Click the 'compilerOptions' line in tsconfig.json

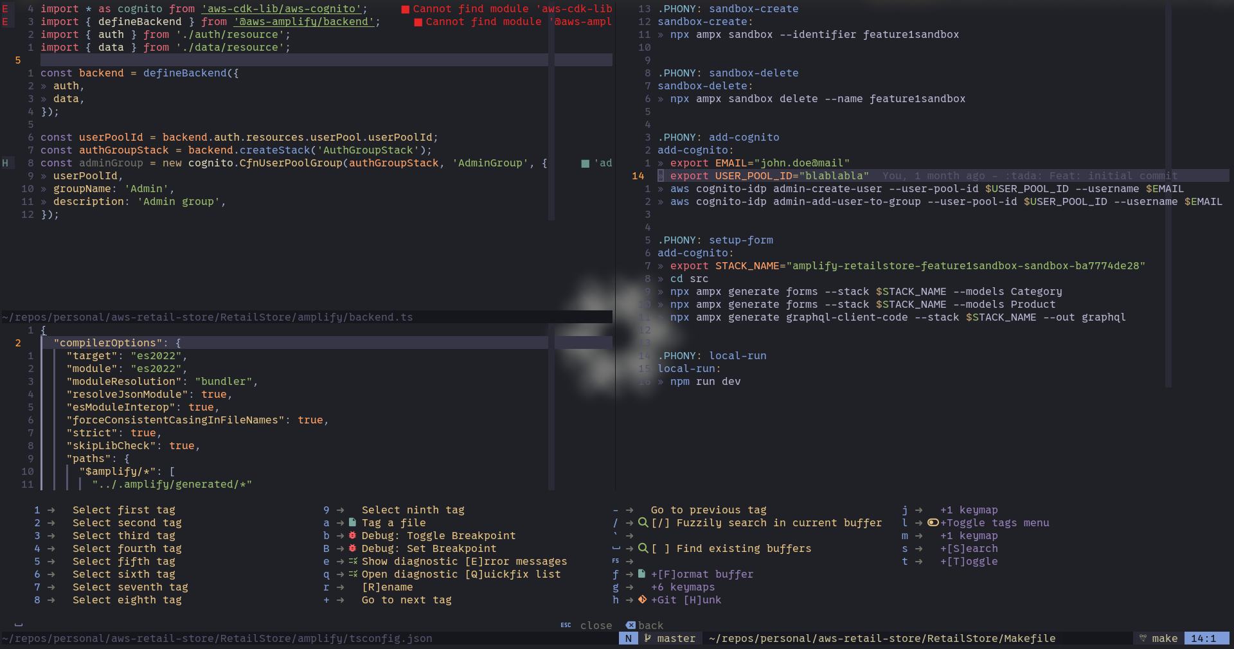click(117, 342)
